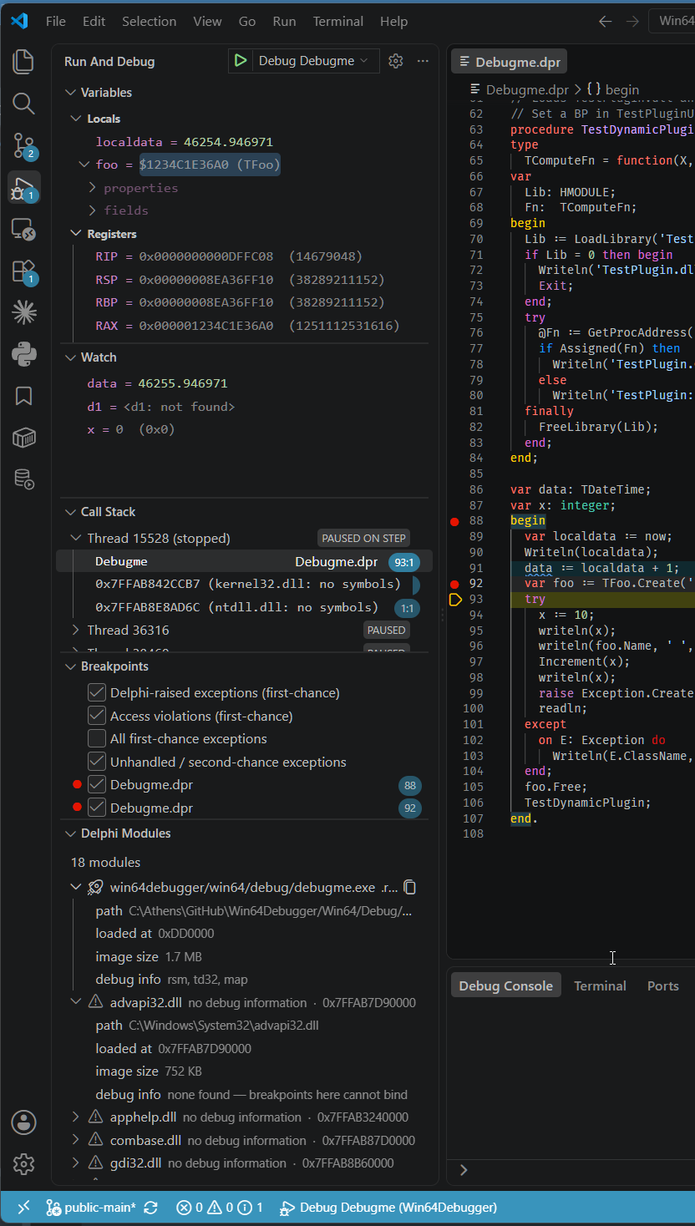Open the Remote Explorer icon
The width and height of the screenshot is (695, 1226).
point(23,228)
